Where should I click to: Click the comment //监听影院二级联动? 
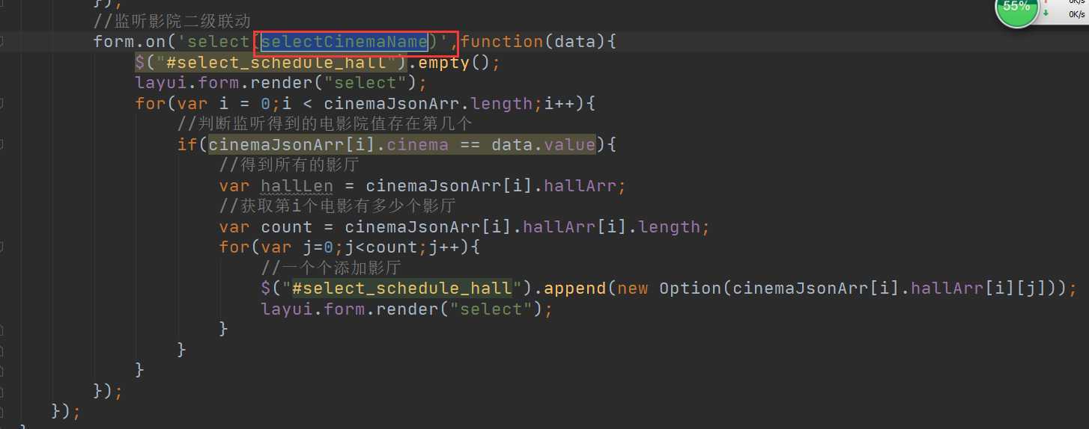172,21
